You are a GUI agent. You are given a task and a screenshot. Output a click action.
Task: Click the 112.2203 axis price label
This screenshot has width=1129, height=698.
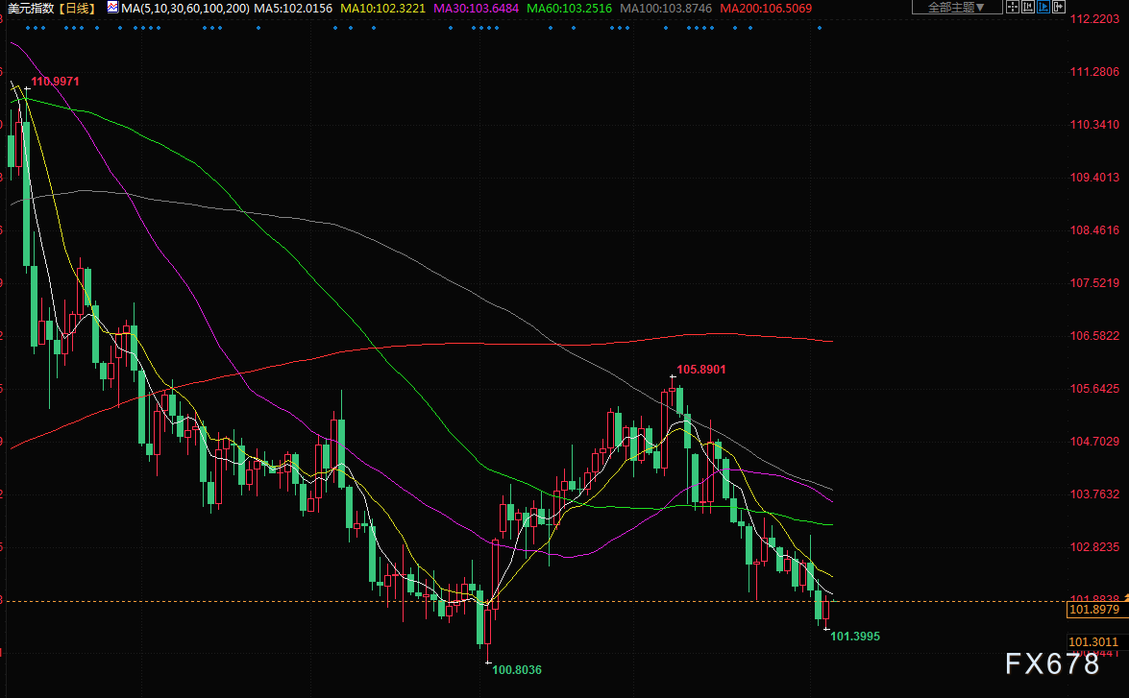tap(1095, 18)
